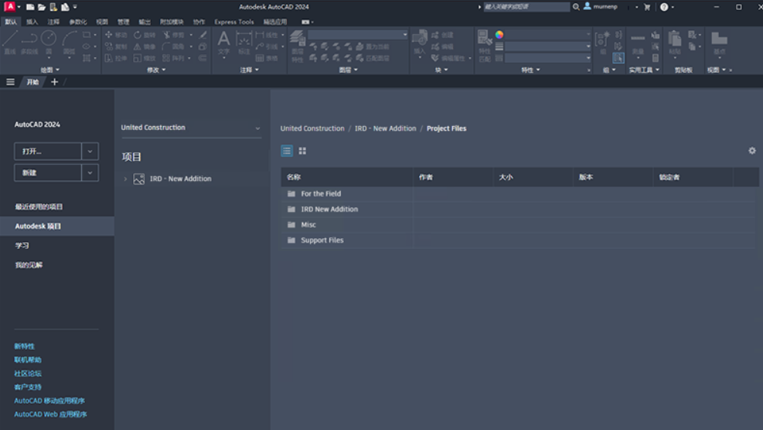This screenshot has width=763, height=430.
Task: Select the Start file tab
Action: point(32,82)
